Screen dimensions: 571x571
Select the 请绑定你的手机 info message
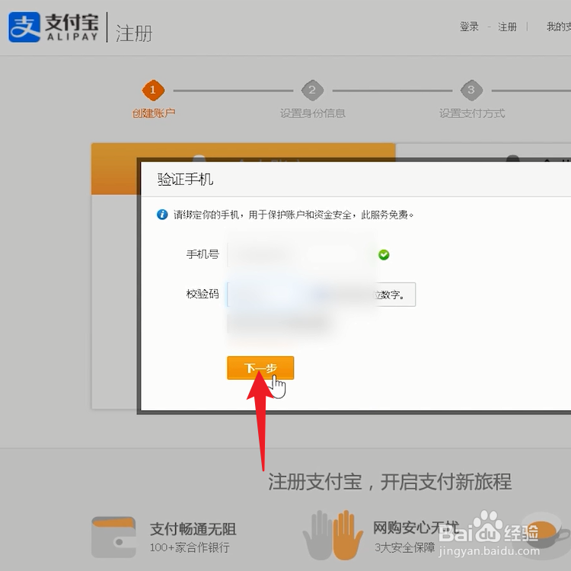point(294,215)
